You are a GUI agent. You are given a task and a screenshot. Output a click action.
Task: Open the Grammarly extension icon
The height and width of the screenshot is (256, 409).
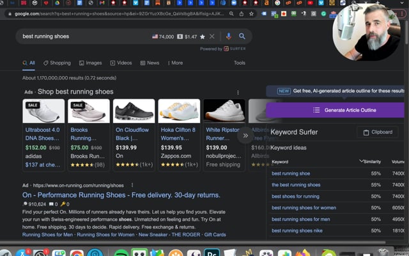tap(323, 13)
